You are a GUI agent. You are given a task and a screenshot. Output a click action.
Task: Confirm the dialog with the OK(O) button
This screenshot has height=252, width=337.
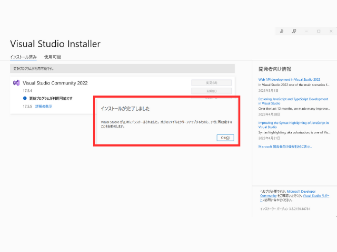pos(225,138)
